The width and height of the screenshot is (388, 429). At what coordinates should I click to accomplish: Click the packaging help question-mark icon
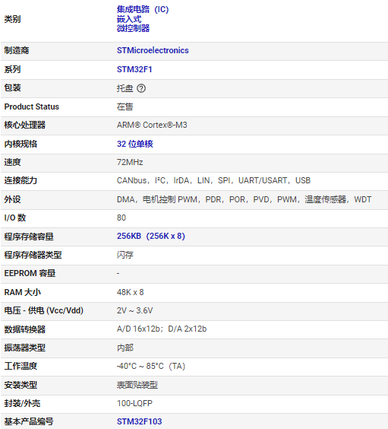point(141,88)
